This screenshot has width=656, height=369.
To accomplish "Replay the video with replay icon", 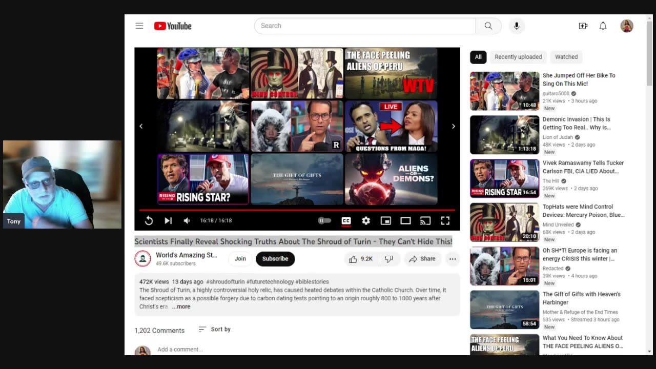I will [149, 220].
